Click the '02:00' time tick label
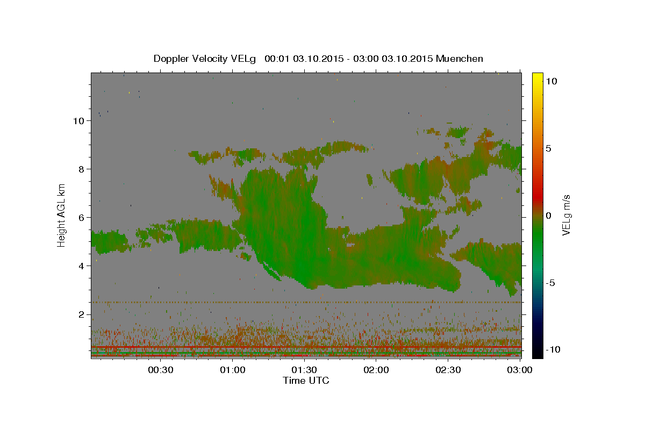Viewport: 645px width, 430px height. click(377, 370)
